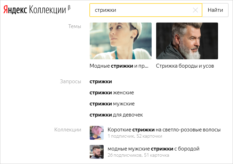Click the text 26 подписчиков, 51 карточка

138,155
